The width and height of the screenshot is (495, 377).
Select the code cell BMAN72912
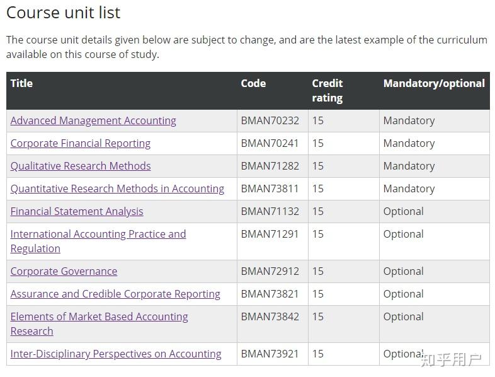point(270,271)
